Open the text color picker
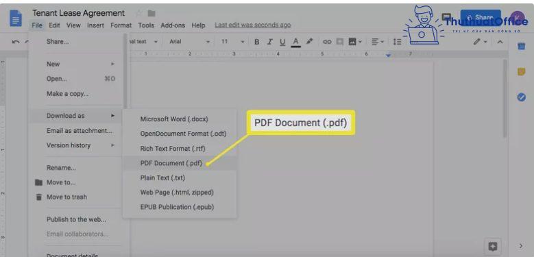Screen dimensions: 534x257 tap(296, 42)
